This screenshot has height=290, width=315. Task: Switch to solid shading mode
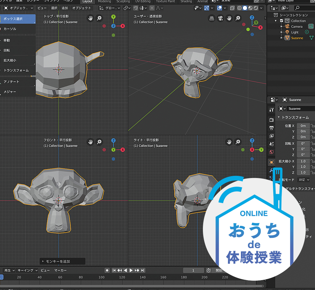click(245, 8)
